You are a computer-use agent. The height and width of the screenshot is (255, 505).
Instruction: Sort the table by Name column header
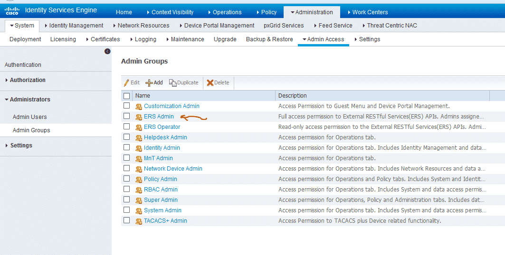click(143, 96)
